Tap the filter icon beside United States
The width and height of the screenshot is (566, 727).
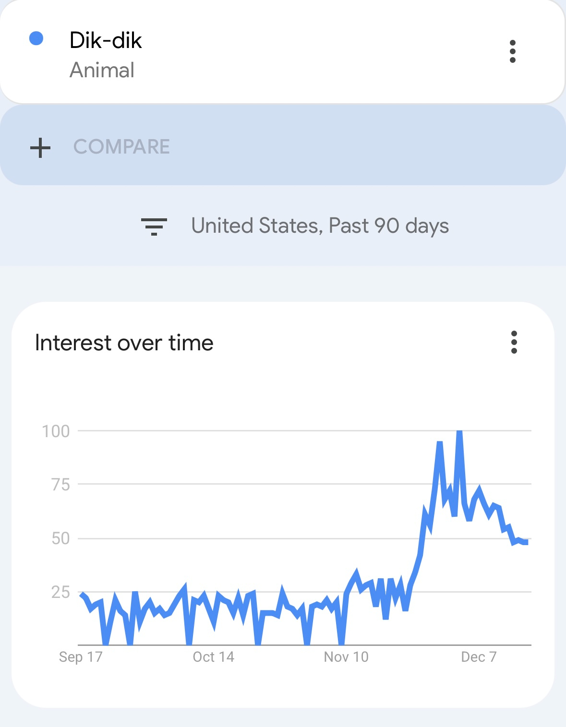click(x=154, y=226)
